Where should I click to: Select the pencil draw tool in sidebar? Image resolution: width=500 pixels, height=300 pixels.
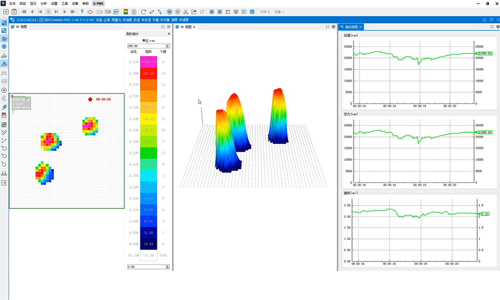4,132
